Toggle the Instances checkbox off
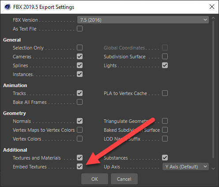The width and height of the screenshot is (219, 187). (x=79, y=74)
